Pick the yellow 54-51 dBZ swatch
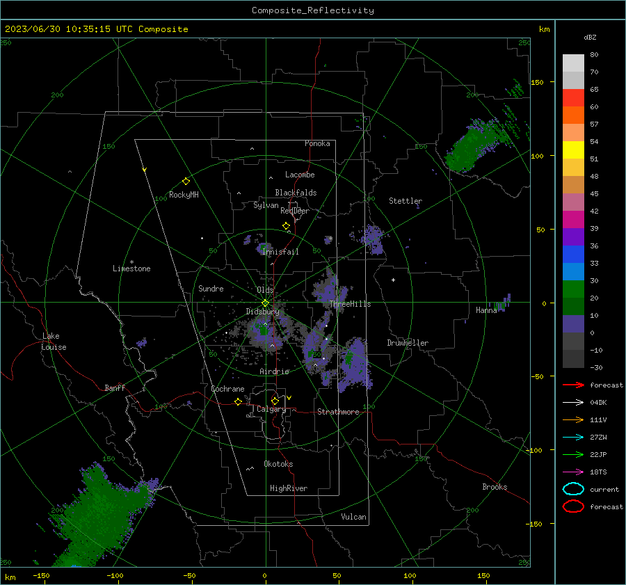 [x=573, y=150]
